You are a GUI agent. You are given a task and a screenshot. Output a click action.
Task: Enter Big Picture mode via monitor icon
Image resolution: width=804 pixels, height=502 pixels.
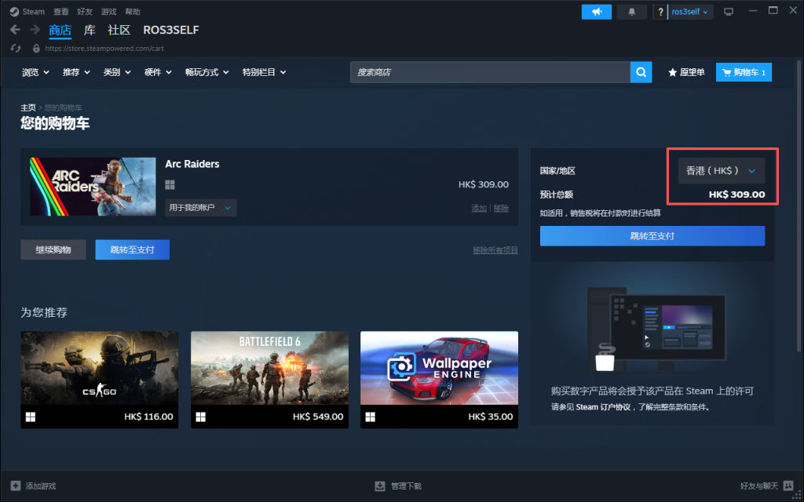click(729, 12)
